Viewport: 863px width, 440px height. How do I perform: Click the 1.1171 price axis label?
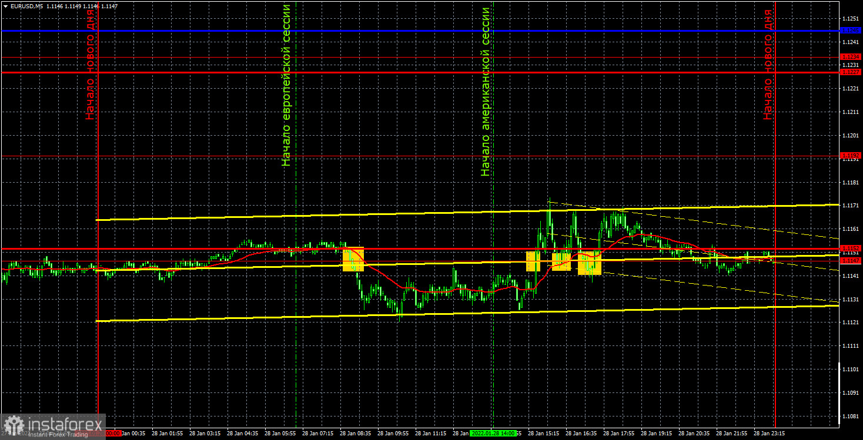pos(851,206)
